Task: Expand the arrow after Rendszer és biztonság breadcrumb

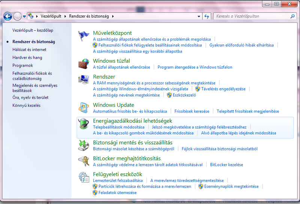Action: (113, 16)
